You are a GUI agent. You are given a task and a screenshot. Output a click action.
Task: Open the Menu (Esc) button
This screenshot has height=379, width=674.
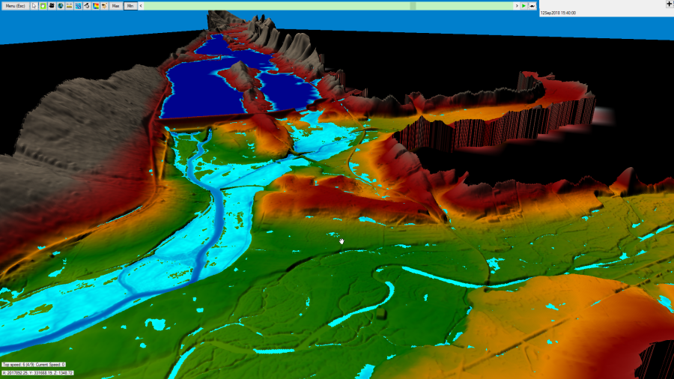16,5
